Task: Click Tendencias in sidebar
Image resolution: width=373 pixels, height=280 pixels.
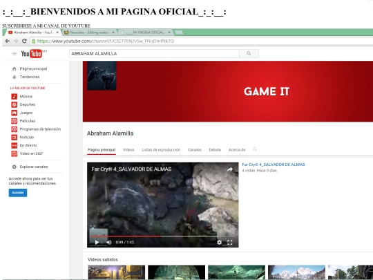Action: [30, 77]
